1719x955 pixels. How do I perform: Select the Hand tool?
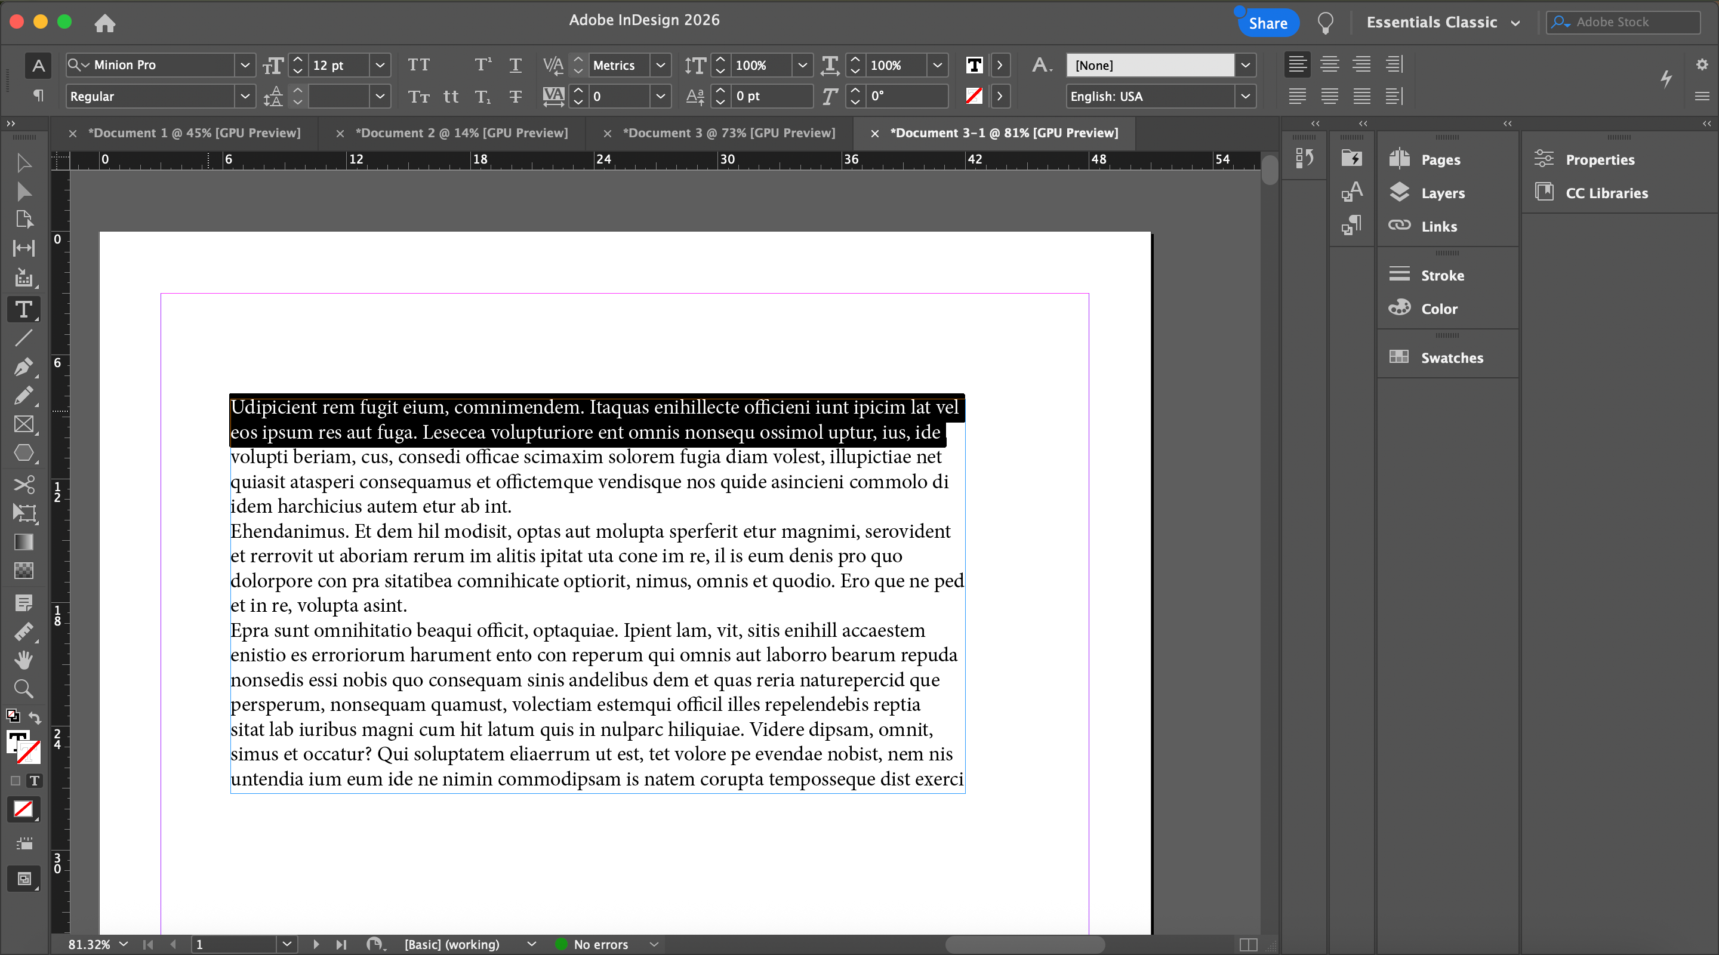(24, 660)
